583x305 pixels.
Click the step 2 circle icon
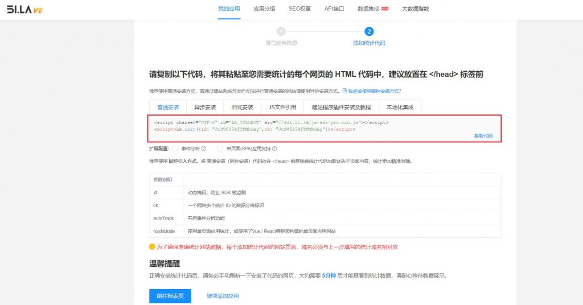pyautogui.click(x=369, y=31)
